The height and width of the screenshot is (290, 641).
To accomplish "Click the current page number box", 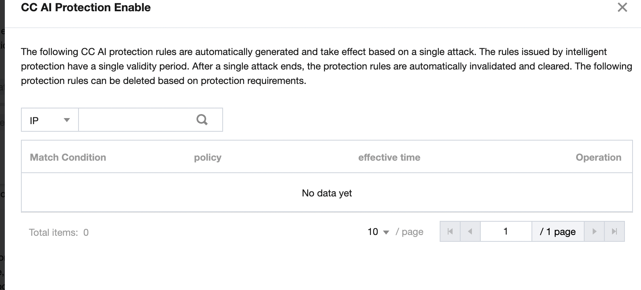I will point(506,231).
